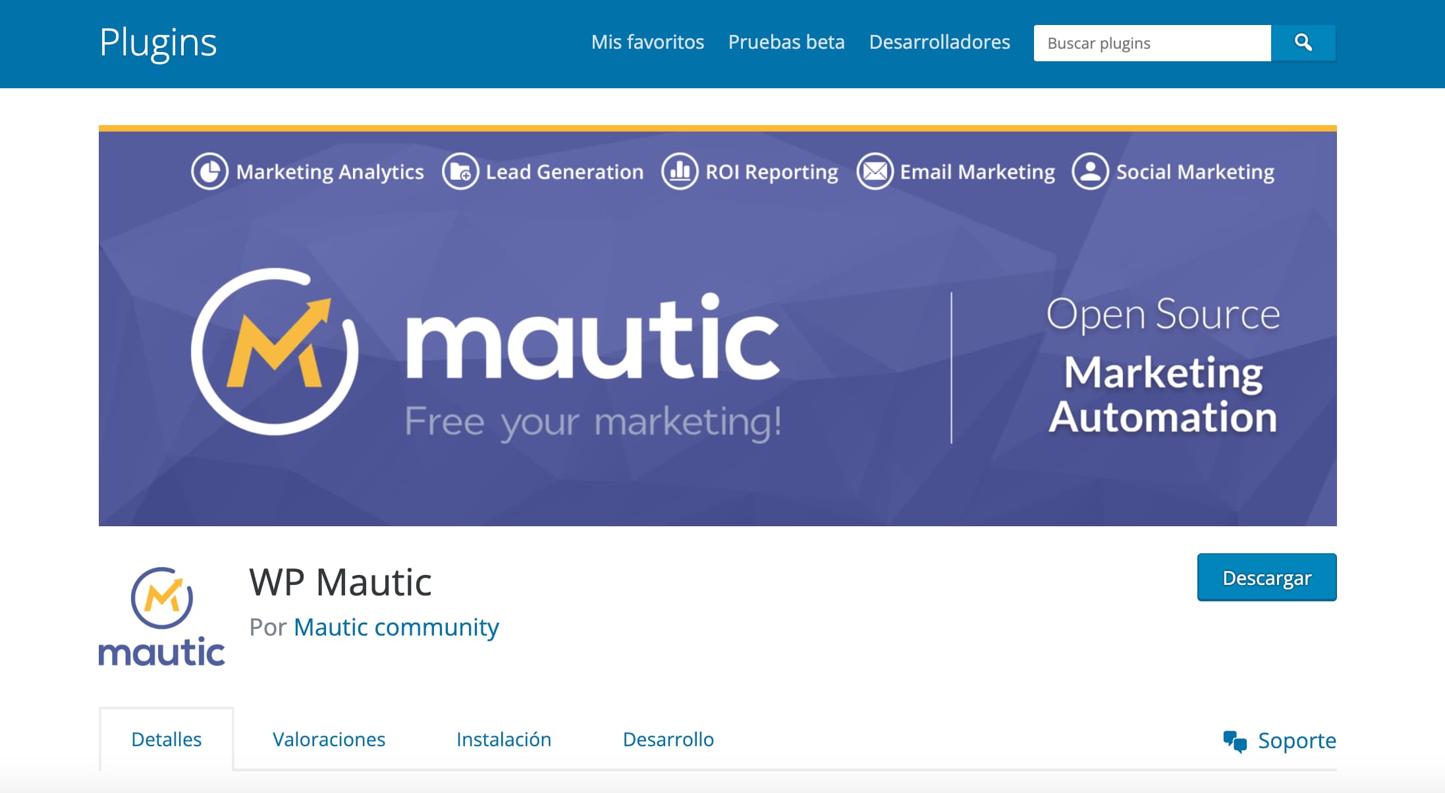Viewport: 1445px width, 793px height.
Task: Click the large Mautic circular logo in banner
Action: [275, 352]
